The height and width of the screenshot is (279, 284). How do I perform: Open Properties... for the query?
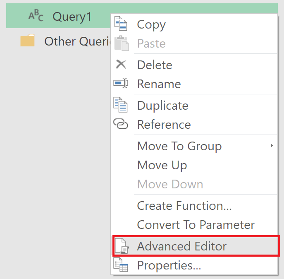click(x=169, y=265)
